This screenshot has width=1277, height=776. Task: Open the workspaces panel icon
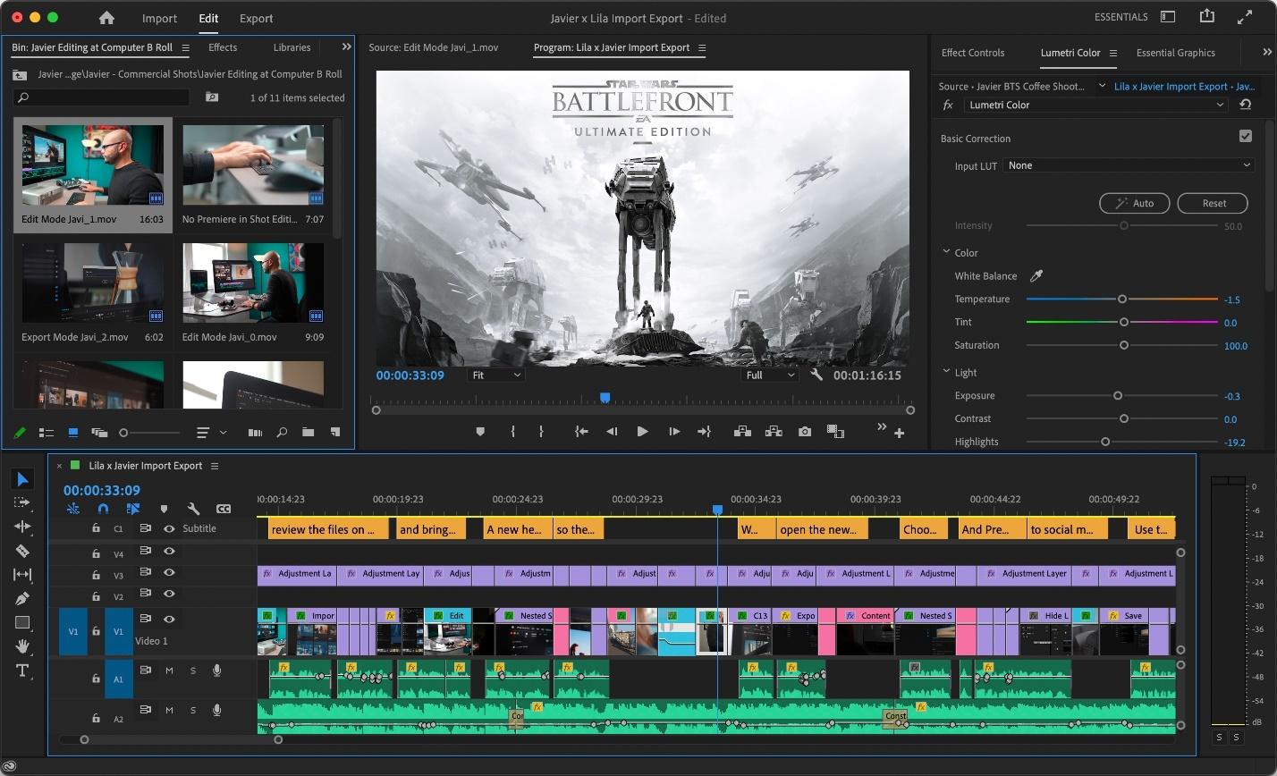pos(1167,16)
